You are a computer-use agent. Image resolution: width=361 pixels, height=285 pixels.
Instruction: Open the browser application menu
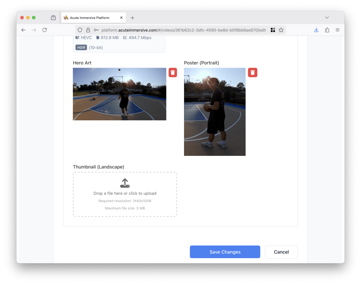(x=337, y=30)
